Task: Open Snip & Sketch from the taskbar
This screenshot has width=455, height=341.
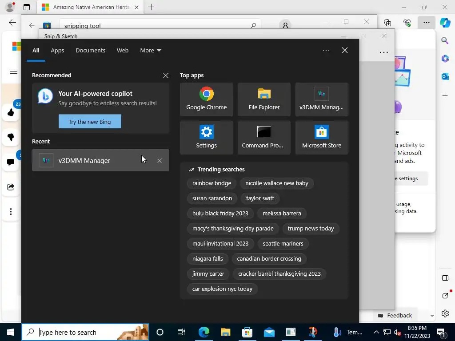Action: 312,332
